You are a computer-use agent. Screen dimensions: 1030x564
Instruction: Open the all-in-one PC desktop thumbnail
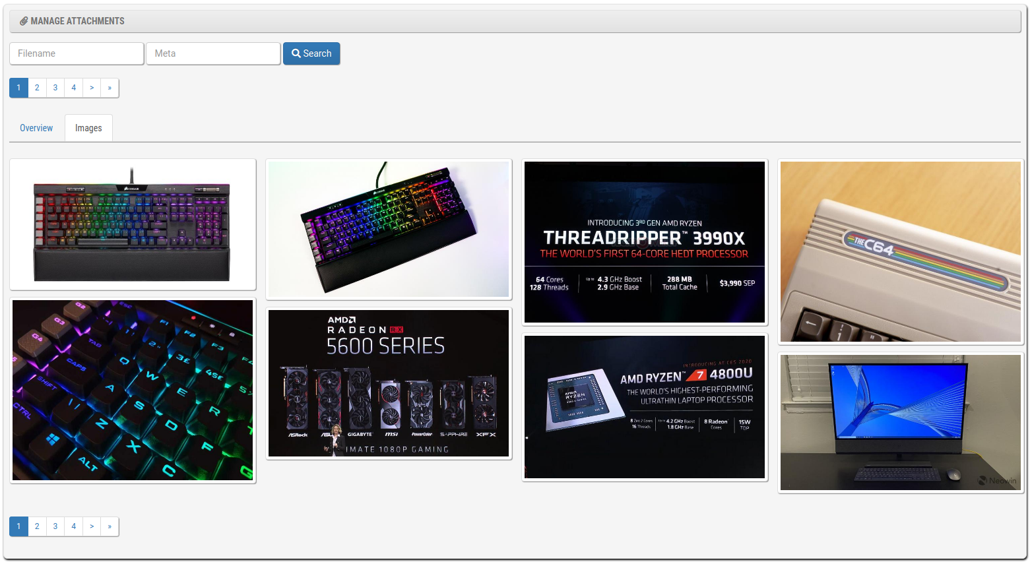point(901,423)
